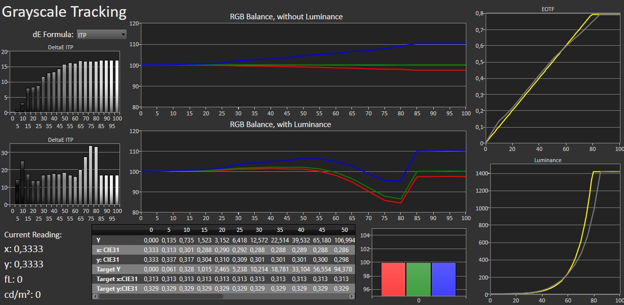This screenshot has height=305, width=624.
Task: Click column header 0 in data table
Action: point(151,230)
